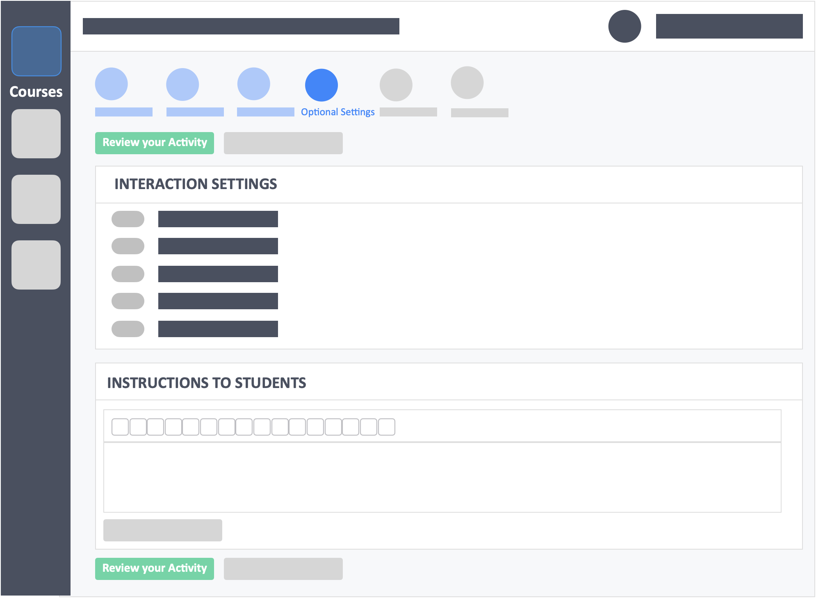The width and height of the screenshot is (816, 598).
Task: Click gray button beside top Review your Activity
Action: coord(283,143)
